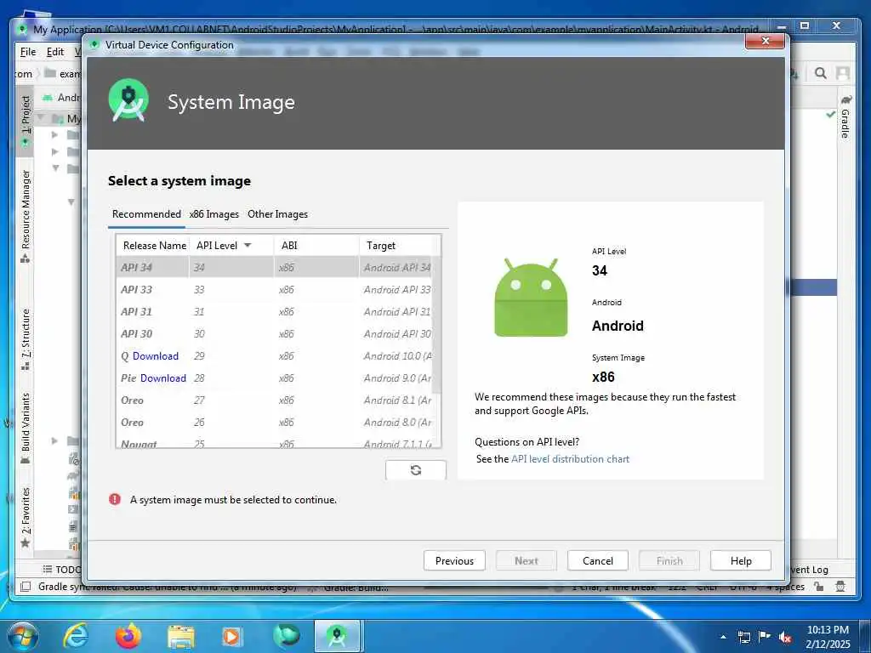The width and height of the screenshot is (871, 653).
Task: Click the refresh system images button
Action: point(415,469)
